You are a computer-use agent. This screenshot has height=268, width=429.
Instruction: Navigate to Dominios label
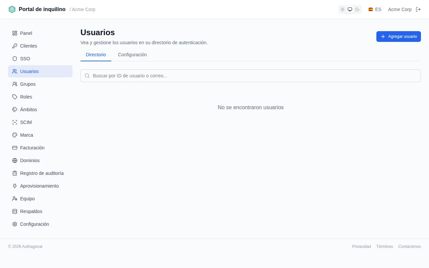point(30,160)
